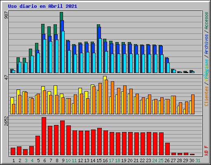211x165 pixels.
Task: Select day label "2" on the x-axis
Action: pyautogui.click(x=20, y=160)
